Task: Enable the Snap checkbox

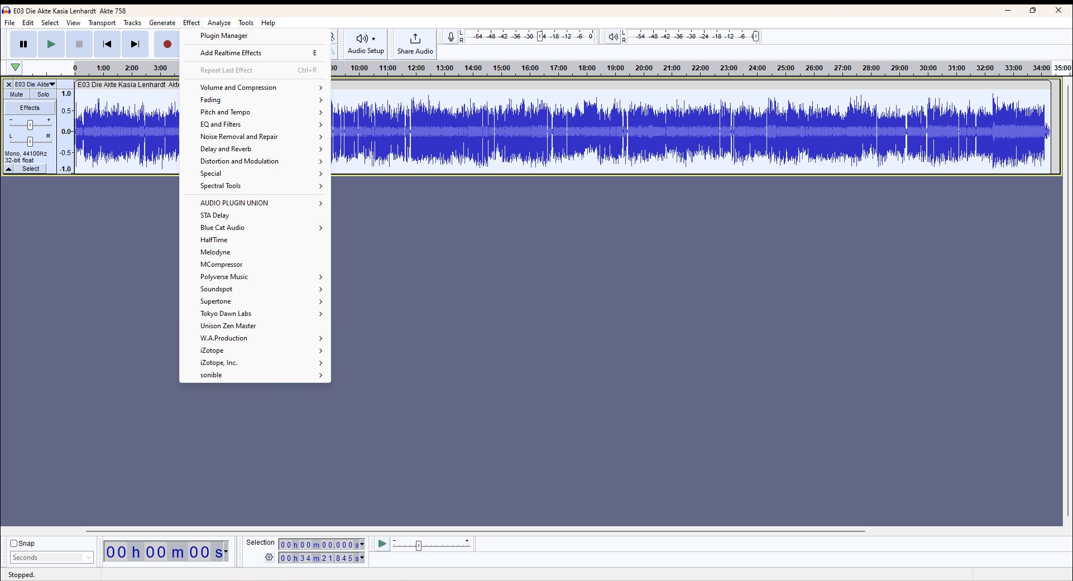Action: pyautogui.click(x=13, y=543)
